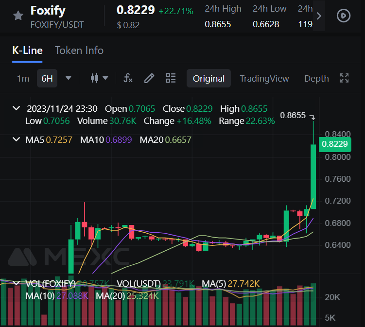Select the candlestick chart type icon
365x327 pixels.
point(94,78)
